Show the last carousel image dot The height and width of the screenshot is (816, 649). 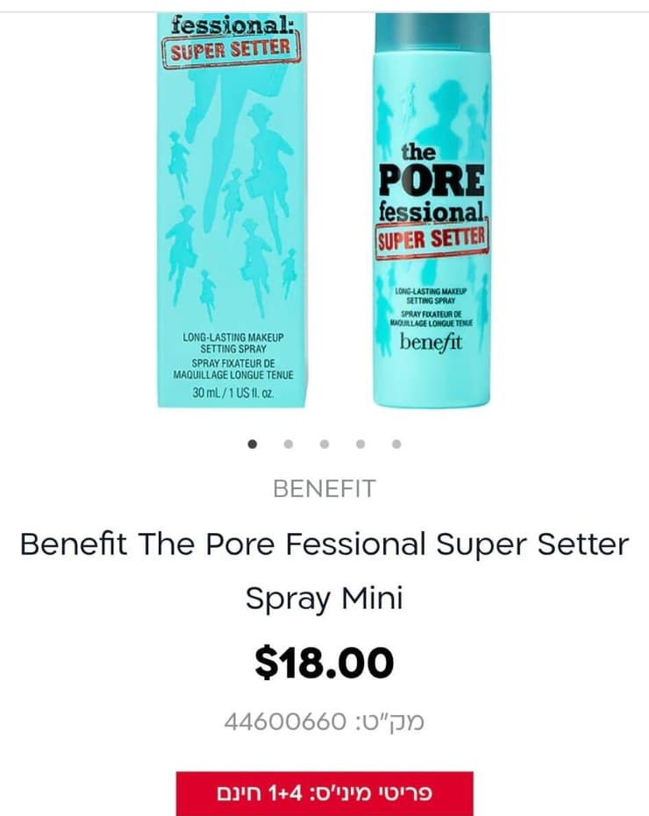coord(397,443)
